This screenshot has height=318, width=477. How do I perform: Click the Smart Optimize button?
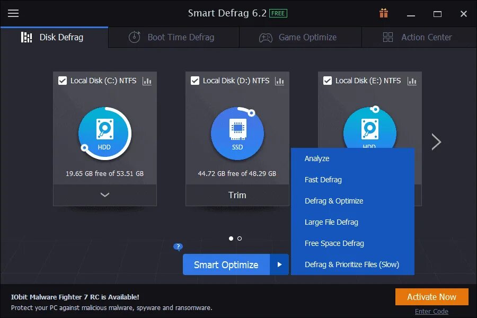226,264
